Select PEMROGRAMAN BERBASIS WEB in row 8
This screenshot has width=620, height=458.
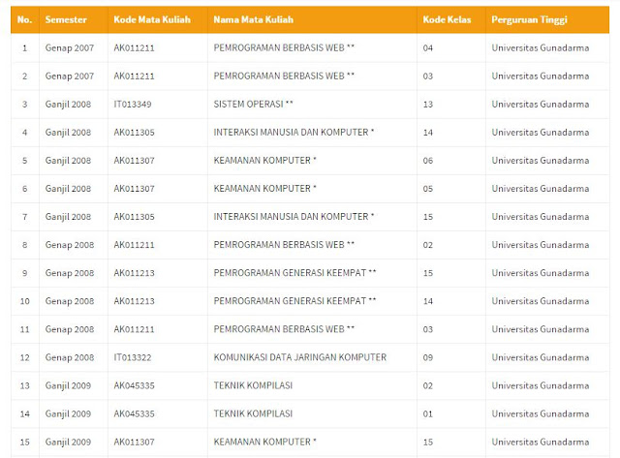tap(279, 245)
